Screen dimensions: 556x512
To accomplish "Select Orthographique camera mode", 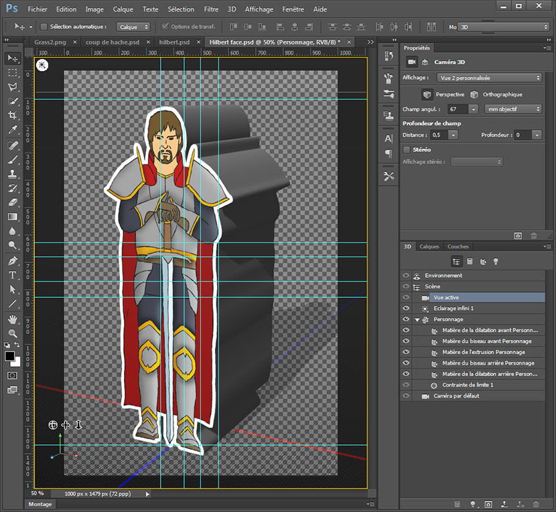I will point(496,94).
